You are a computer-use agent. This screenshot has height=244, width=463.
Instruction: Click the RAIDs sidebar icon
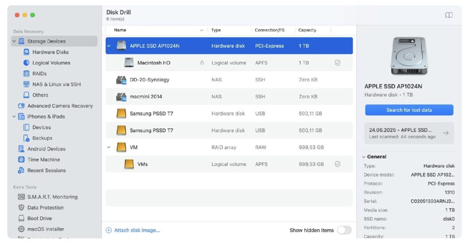point(26,74)
